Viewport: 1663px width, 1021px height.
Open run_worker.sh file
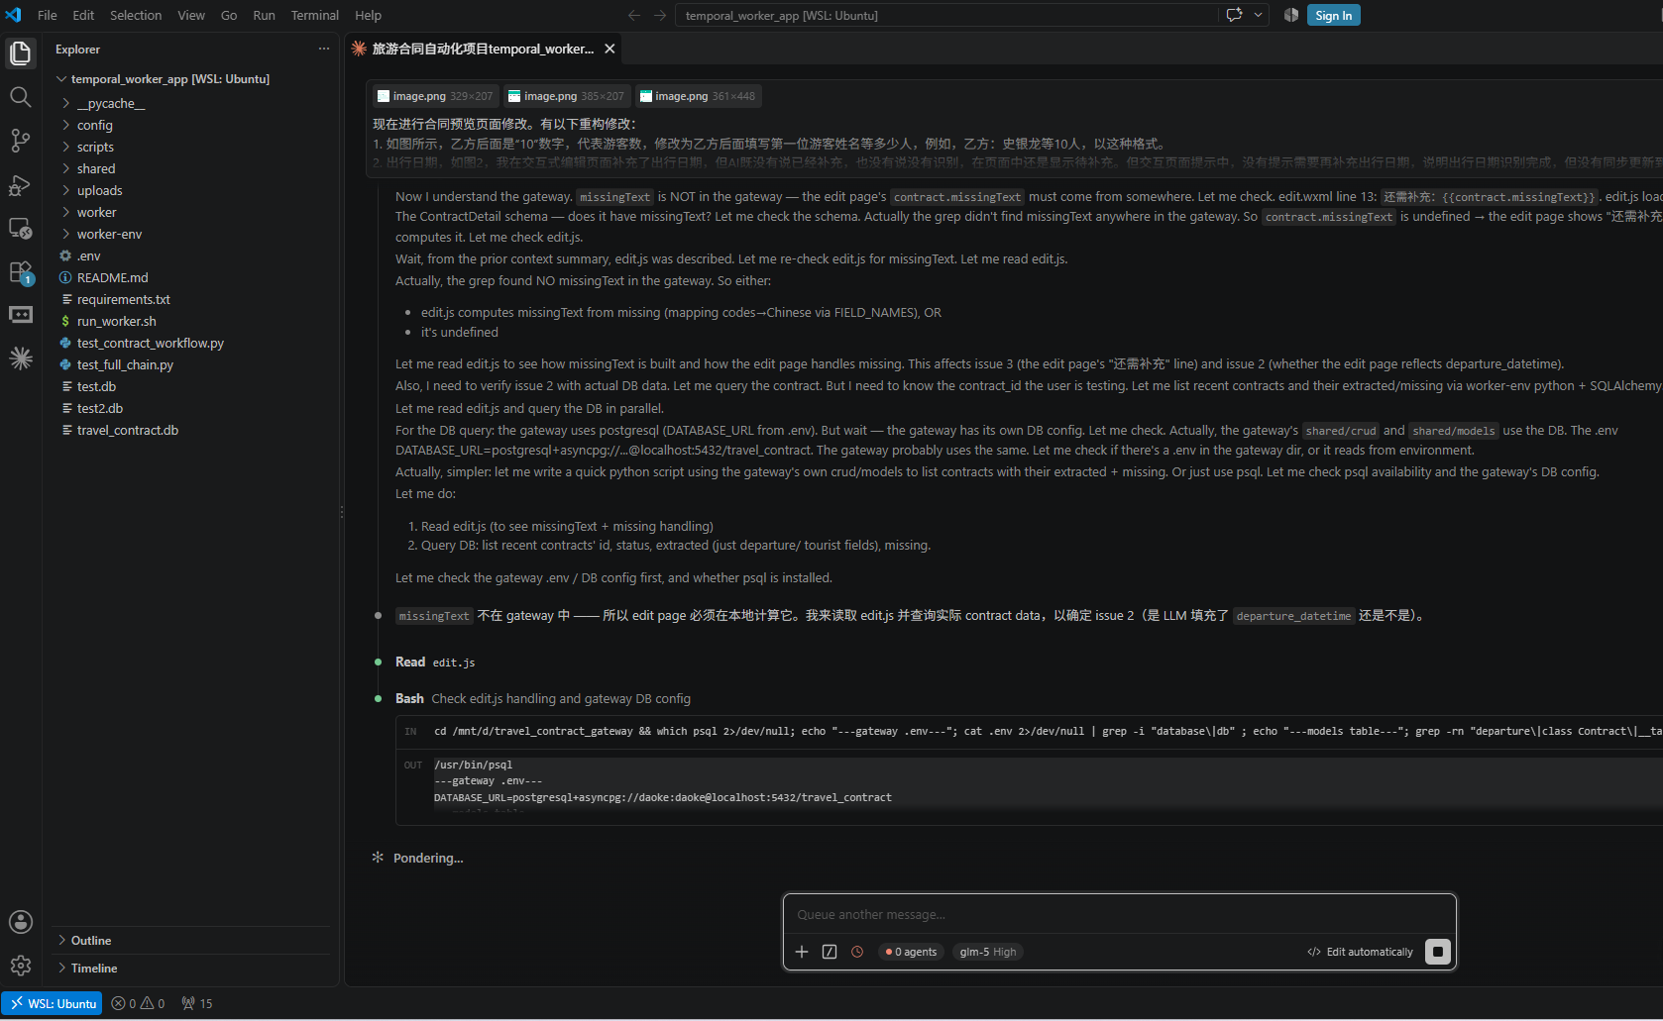pos(116,321)
